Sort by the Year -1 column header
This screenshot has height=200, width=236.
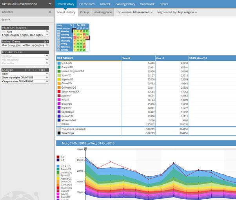172,58
